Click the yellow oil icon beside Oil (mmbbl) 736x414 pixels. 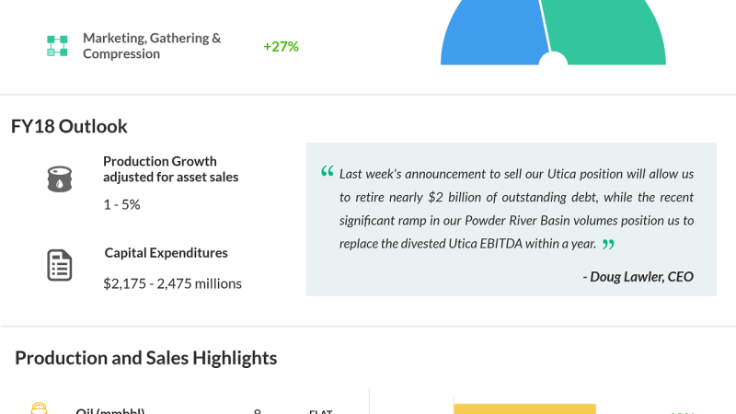[39, 408]
